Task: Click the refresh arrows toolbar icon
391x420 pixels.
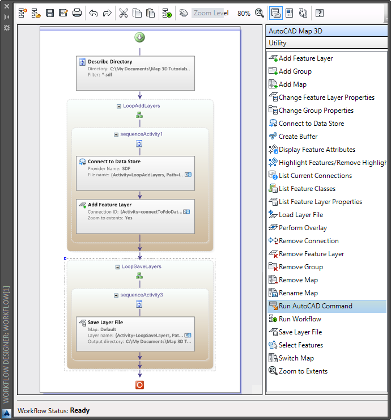Action: pyautogui.click(x=303, y=13)
